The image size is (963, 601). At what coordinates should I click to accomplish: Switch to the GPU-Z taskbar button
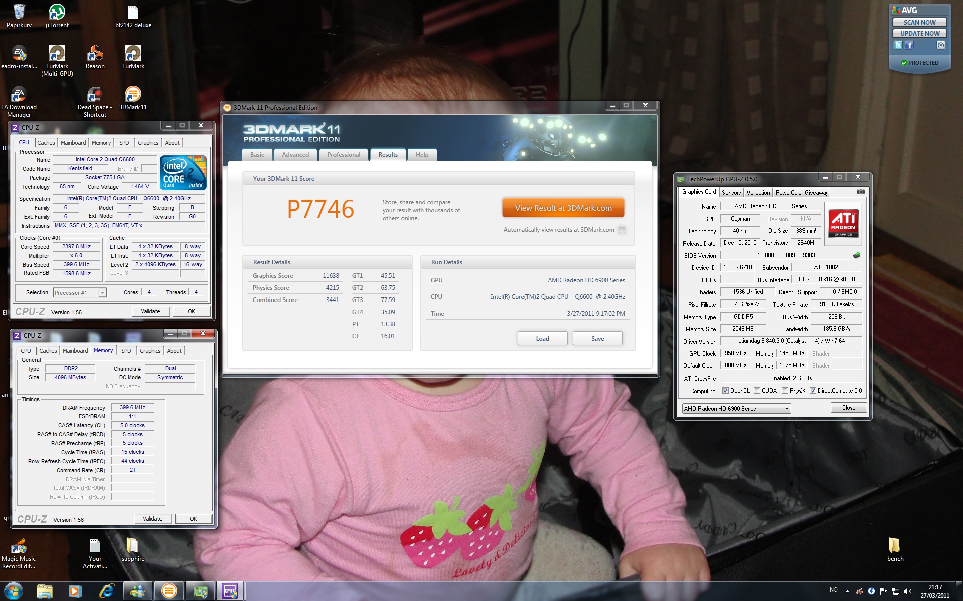[x=200, y=591]
